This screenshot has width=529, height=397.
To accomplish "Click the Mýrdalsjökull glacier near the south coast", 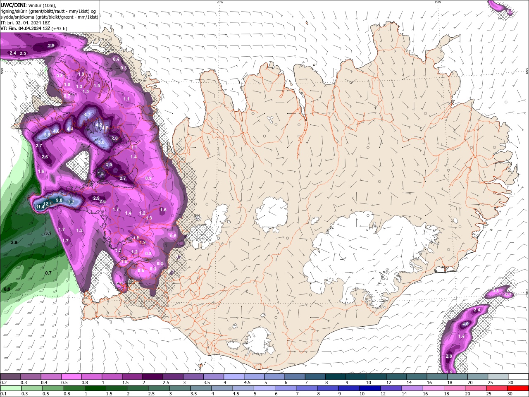I will (258, 341).
